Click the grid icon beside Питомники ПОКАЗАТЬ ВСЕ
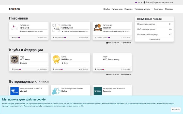This screenshot has height=114, width=183. coord(107,43)
